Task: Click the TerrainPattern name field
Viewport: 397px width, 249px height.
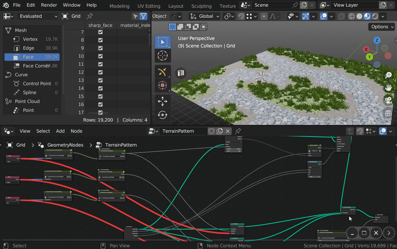Action: 183,131
